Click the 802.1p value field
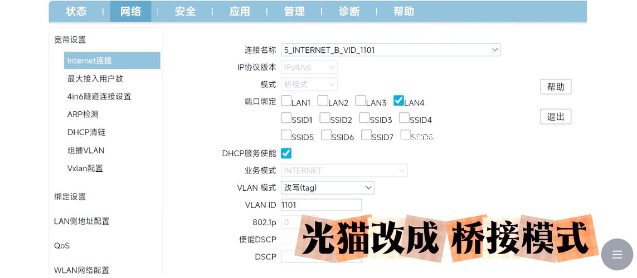Screen dimensions: 637x278 click(x=299, y=222)
